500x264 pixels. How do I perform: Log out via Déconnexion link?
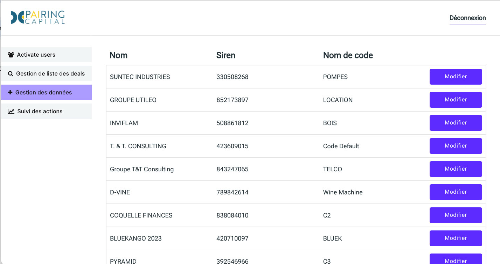pos(467,18)
